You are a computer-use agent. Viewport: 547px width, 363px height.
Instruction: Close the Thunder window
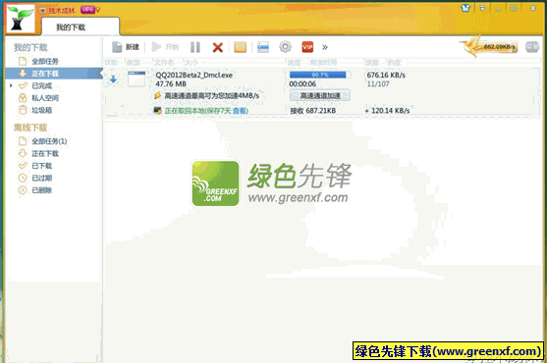point(533,8)
